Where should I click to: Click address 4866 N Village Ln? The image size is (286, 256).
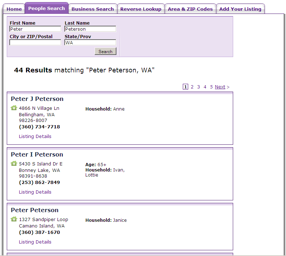39,108
